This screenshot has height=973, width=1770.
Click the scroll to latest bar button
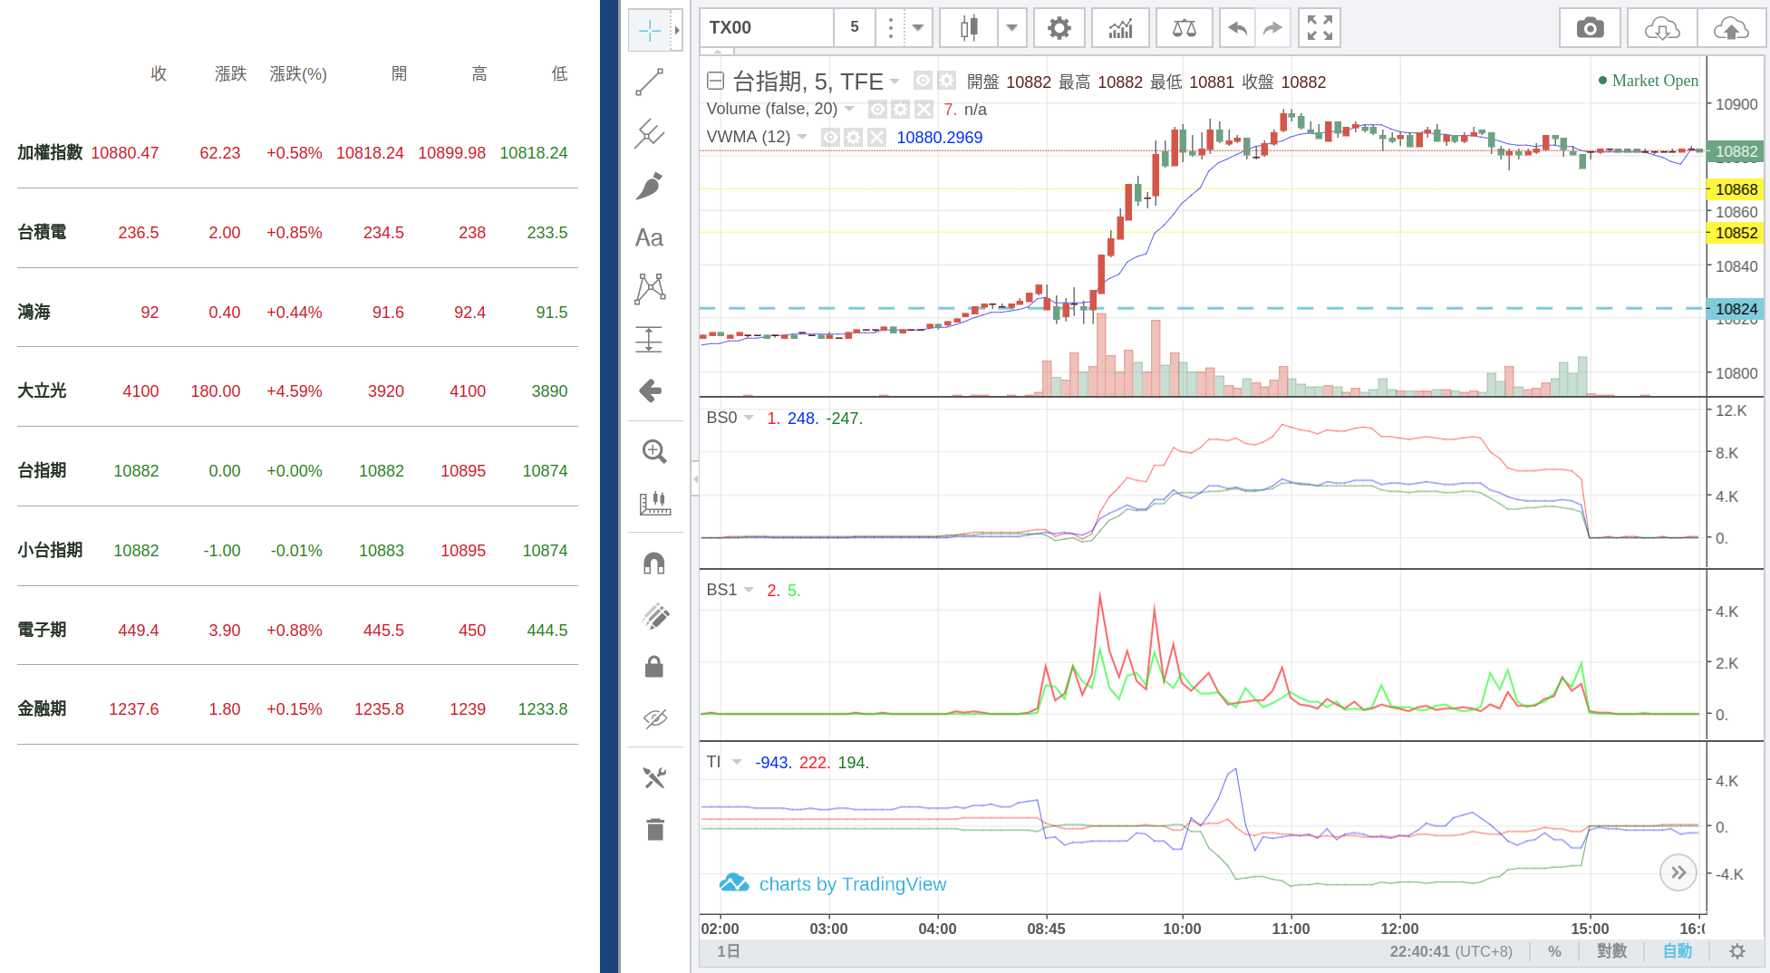pos(1678,872)
